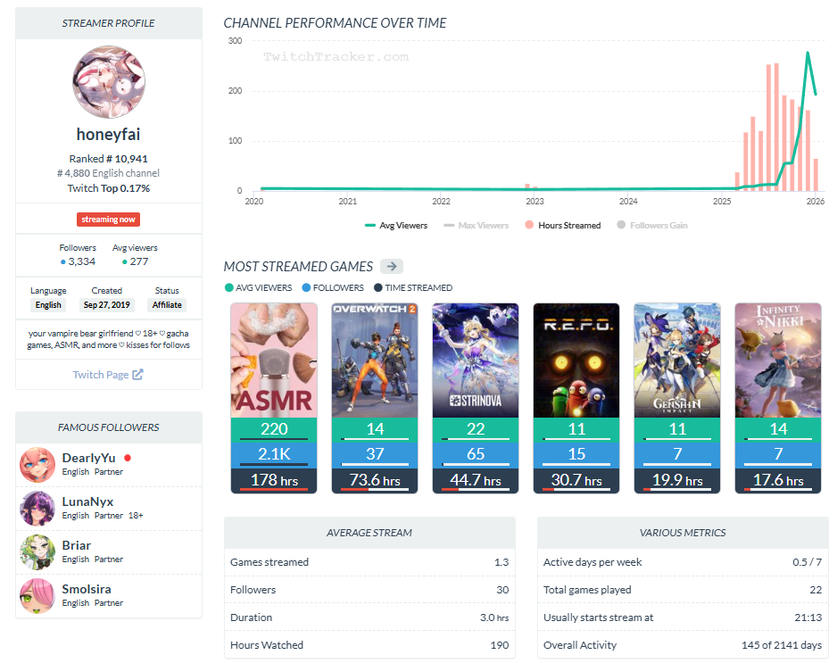Viewport: 837px width, 663px height.
Task: Click the red streaming now badge
Action: pos(108,220)
